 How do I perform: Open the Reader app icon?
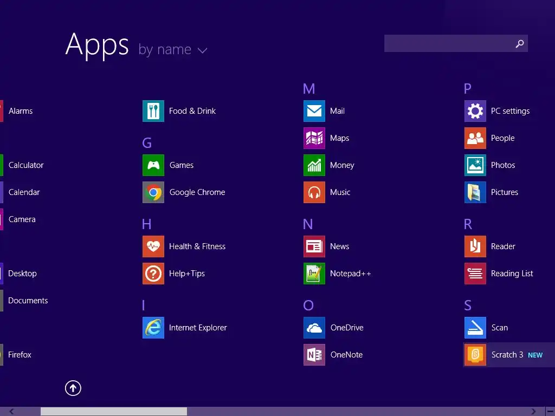tap(475, 246)
